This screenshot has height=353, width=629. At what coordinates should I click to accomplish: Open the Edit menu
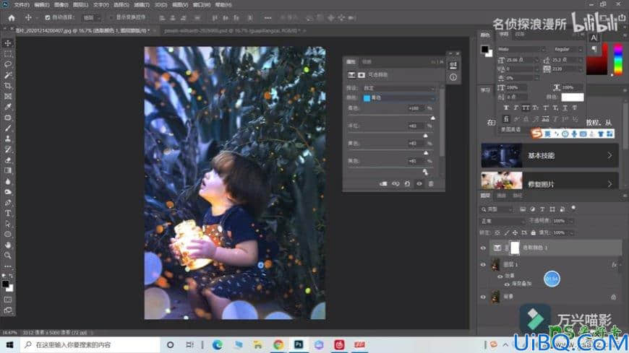[x=42, y=5]
